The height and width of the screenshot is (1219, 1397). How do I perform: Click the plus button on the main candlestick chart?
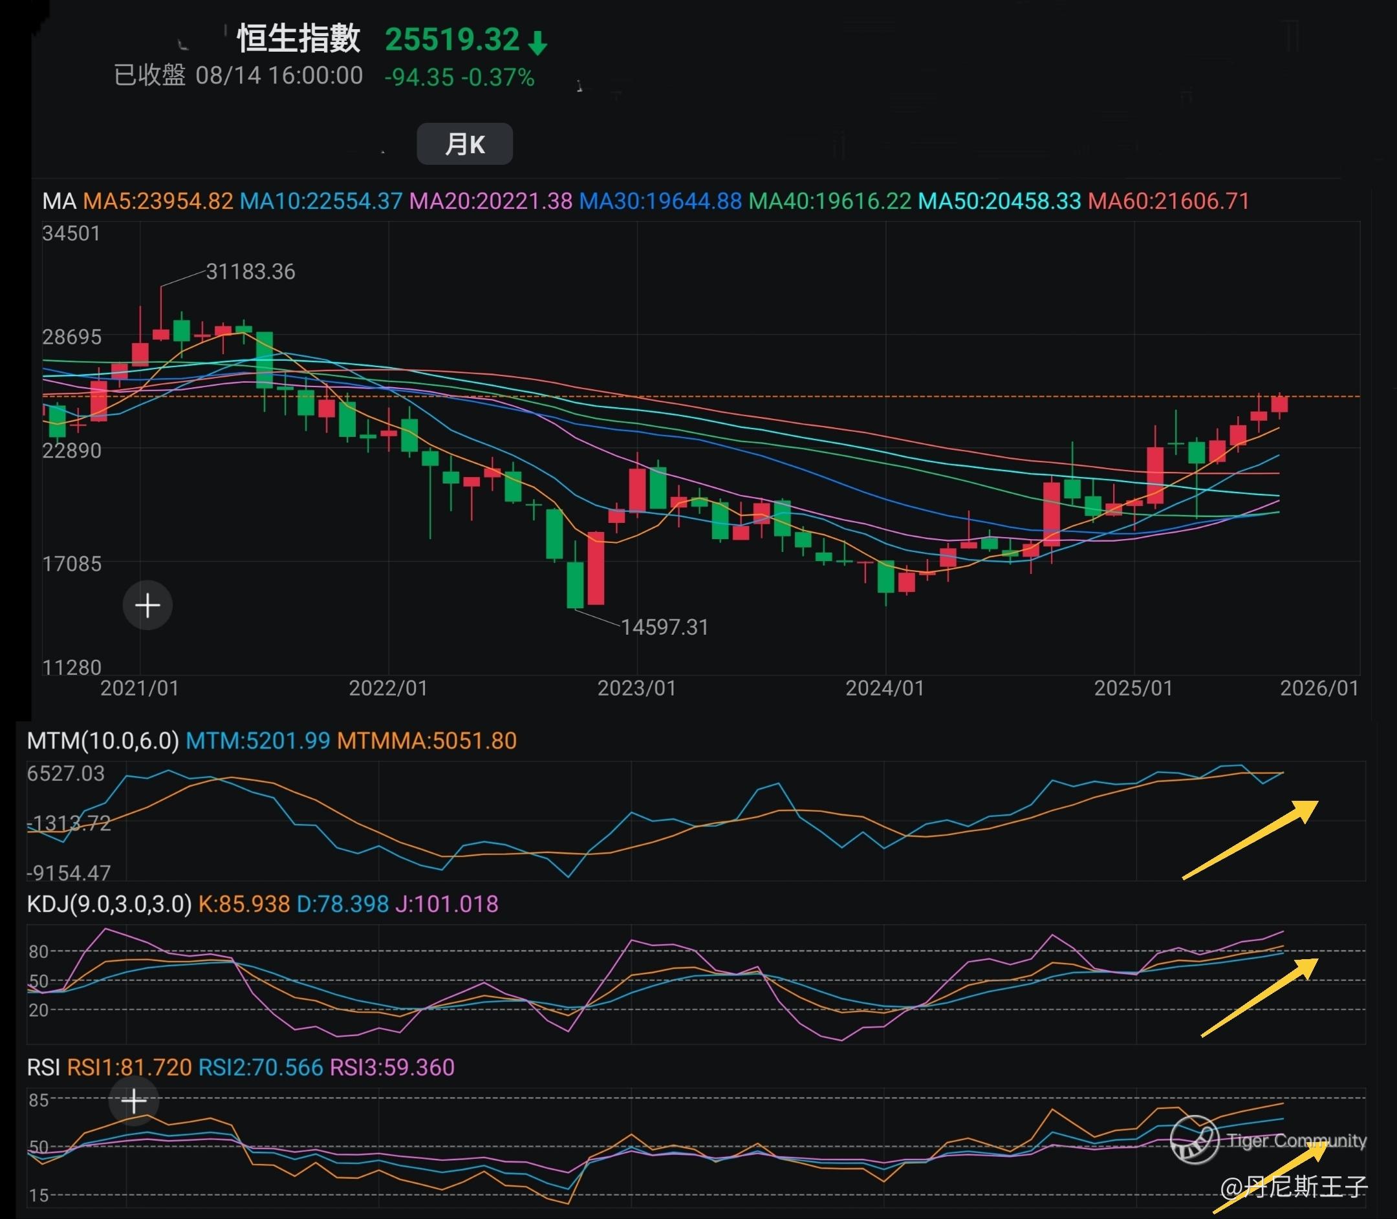147,605
